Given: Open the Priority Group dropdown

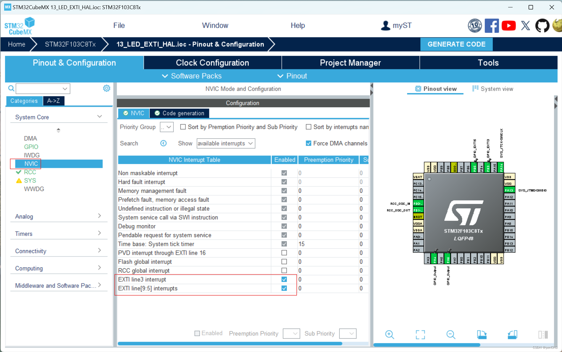Looking at the screenshot, I should pos(167,127).
